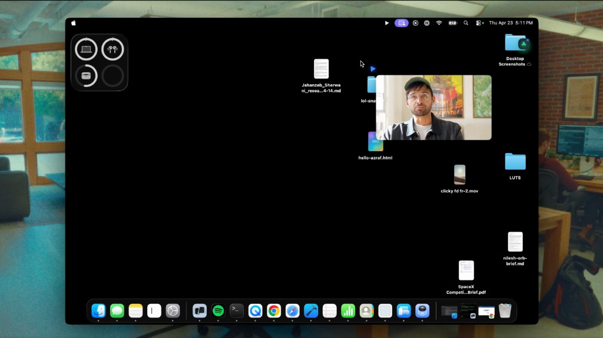The image size is (603, 338).
Task: Launch Terminal from the Dock
Action: click(237, 311)
